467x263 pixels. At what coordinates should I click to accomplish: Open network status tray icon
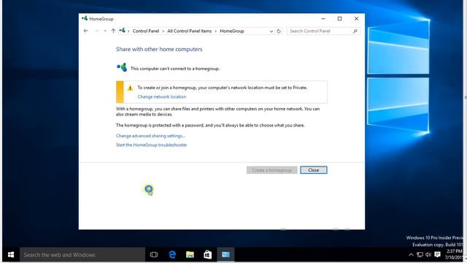click(x=420, y=255)
